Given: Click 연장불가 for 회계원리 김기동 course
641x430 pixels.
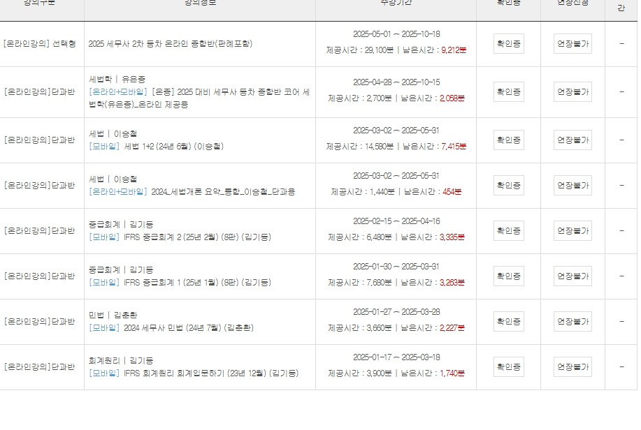Looking at the screenshot, I should 572,366.
